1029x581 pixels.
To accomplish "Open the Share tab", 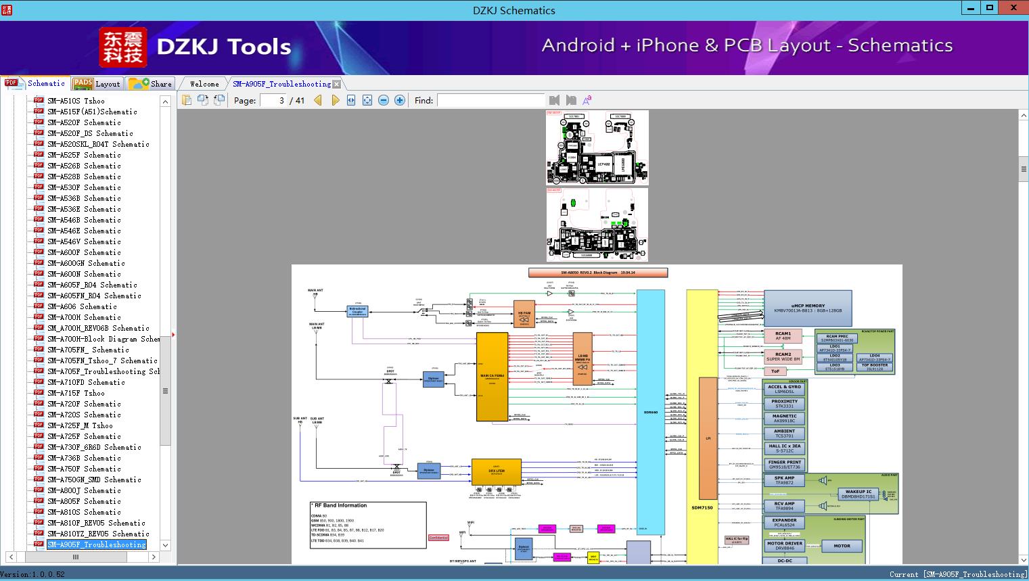I will 151,84.
